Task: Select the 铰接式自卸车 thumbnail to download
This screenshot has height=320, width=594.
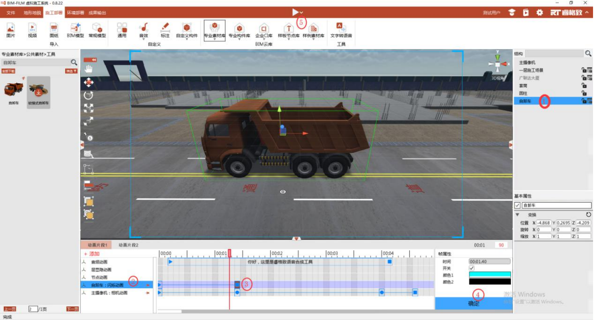Action: (x=39, y=92)
